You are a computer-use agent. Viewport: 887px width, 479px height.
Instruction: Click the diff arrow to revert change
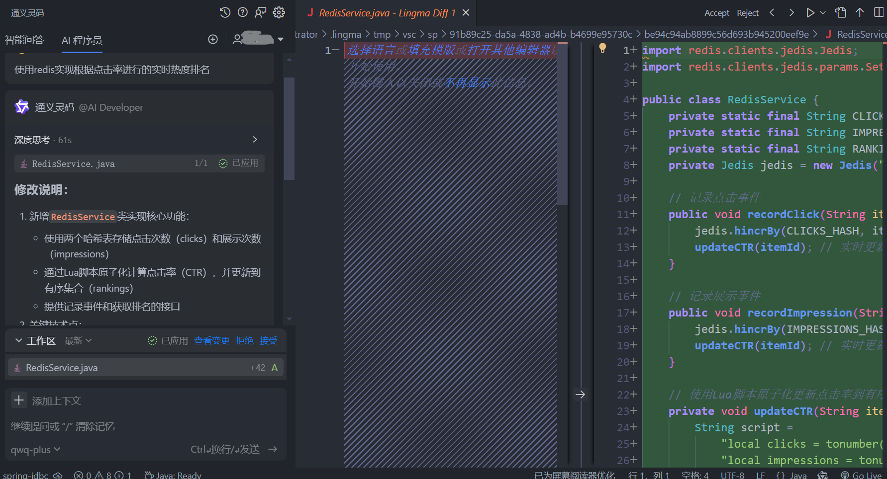click(x=580, y=395)
